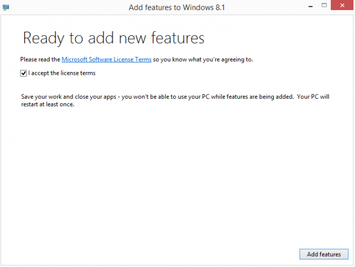The height and width of the screenshot is (267, 355).
Task: Uncheck I accept the license terms checkbox
Action: [x=24, y=73]
